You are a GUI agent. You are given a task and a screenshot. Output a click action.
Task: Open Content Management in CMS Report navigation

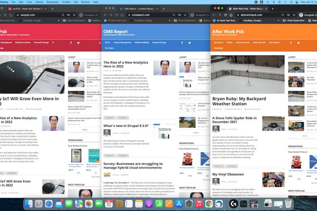pos(122,42)
